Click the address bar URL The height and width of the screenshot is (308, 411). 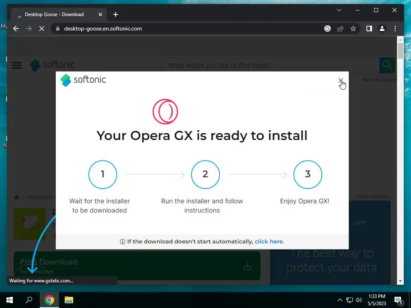tap(103, 28)
